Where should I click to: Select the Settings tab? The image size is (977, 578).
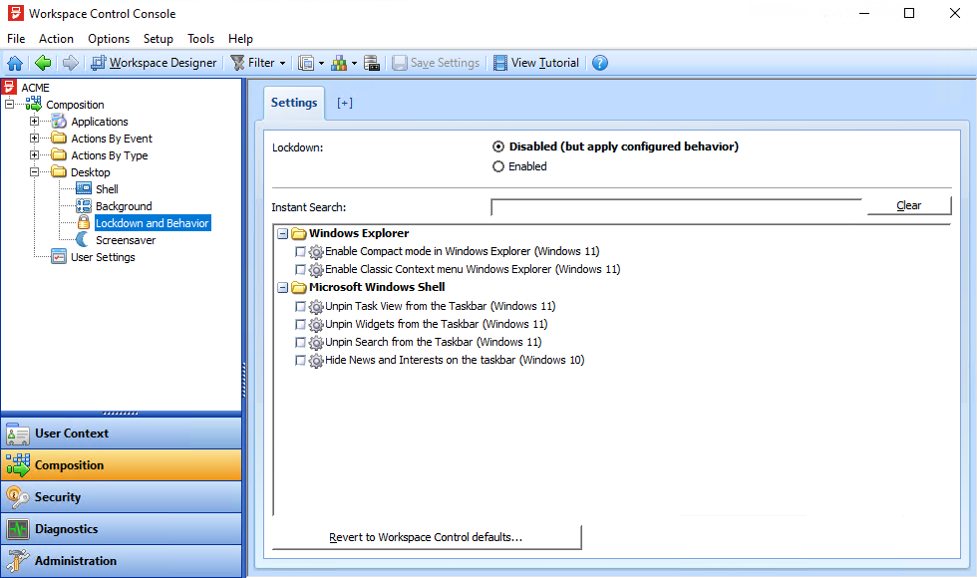(x=294, y=103)
